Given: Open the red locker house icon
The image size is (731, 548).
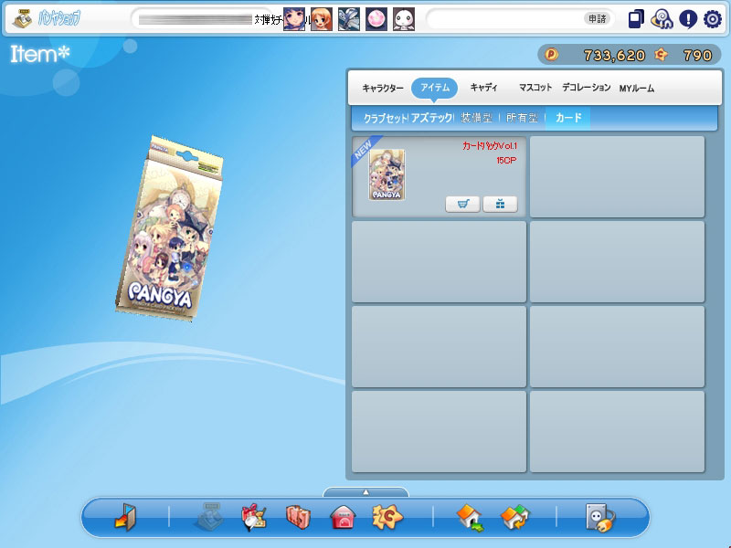Looking at the screenshot, I should (343, 518).
